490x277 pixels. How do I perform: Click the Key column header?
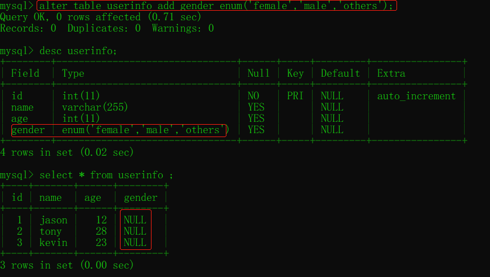click(295, 73)
